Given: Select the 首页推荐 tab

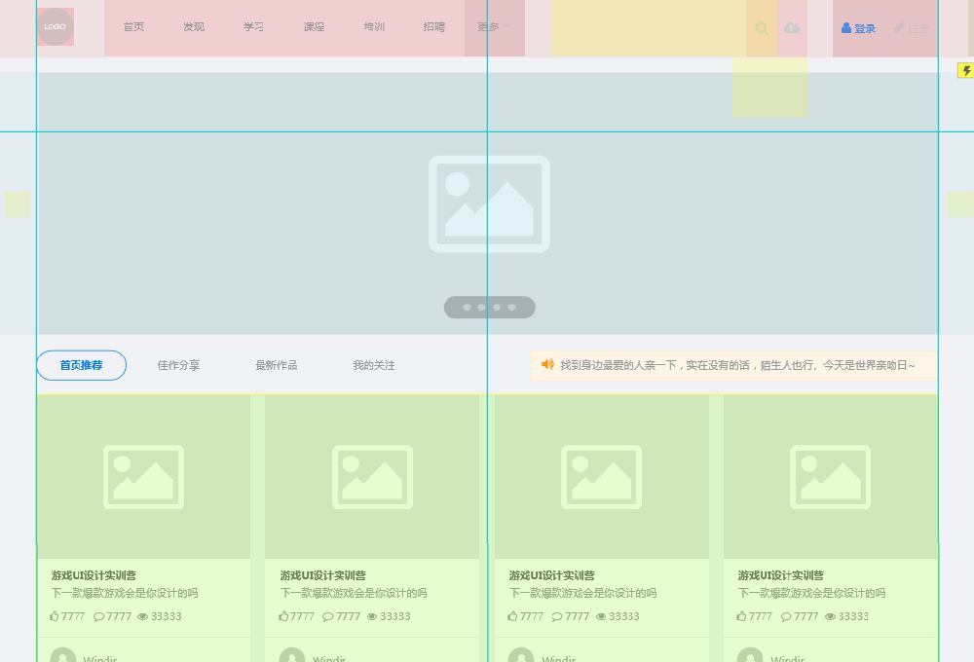Looking at the screenshot, I should point(81,365).
